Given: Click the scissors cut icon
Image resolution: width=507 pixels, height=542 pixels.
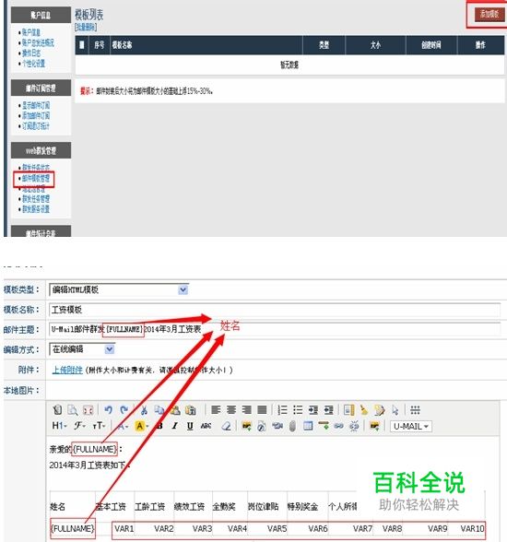Looking at the screenshot, I should coord(144,410).
